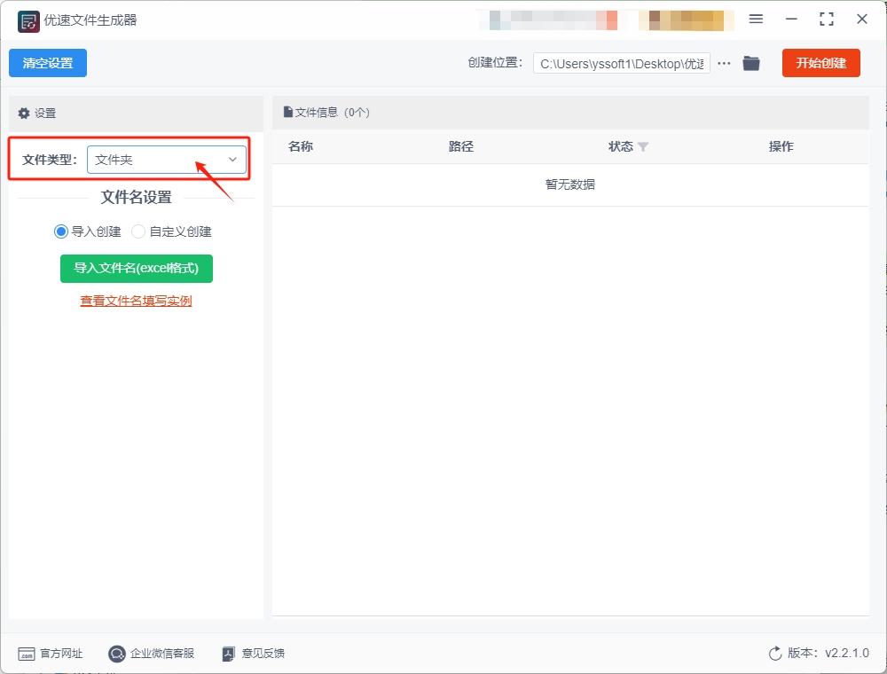
Task: Click the file info document icon
Action: click(x=288, y=112)
